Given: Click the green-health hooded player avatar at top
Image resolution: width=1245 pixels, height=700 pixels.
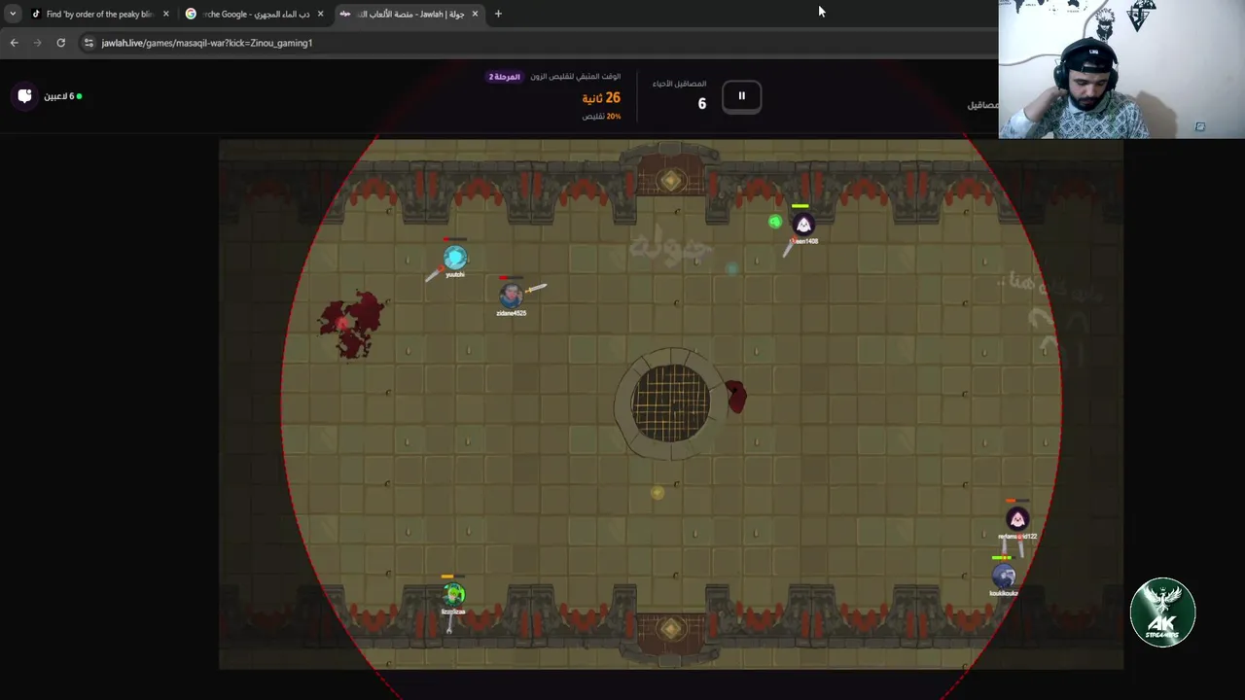Looking at the screenshot, I should pos(803,225).
